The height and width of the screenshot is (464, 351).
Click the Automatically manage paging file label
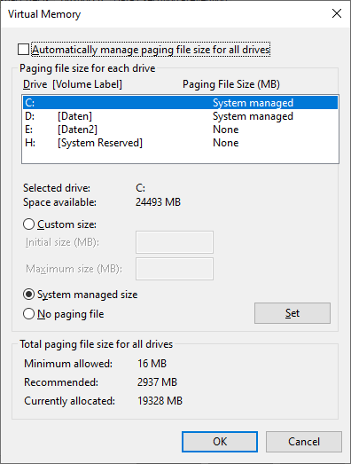coord(151,50)
